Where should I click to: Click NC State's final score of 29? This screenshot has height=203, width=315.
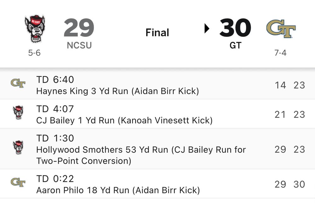coord(79,28)
